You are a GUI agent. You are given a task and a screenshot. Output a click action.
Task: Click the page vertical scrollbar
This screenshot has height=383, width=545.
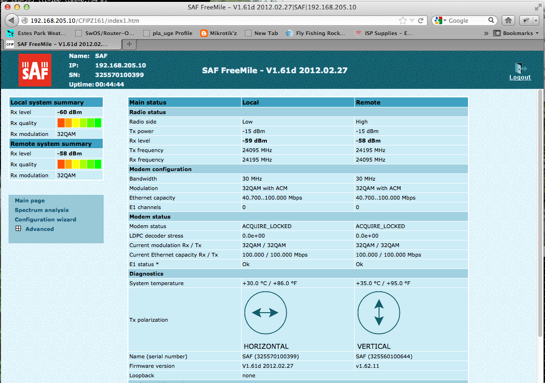point(540,213)
